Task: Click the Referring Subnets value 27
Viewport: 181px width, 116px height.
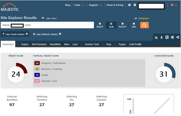Action: (101, 105)
